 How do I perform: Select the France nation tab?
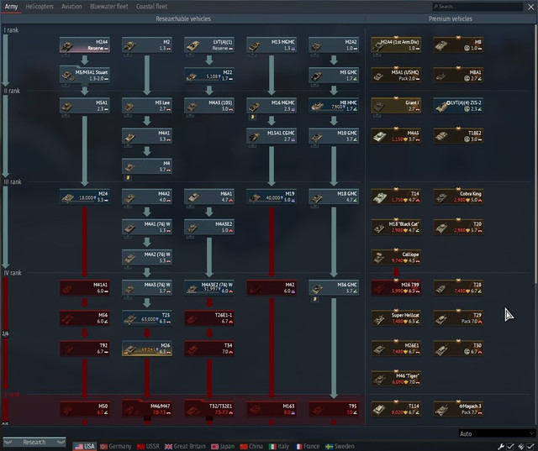307,446
